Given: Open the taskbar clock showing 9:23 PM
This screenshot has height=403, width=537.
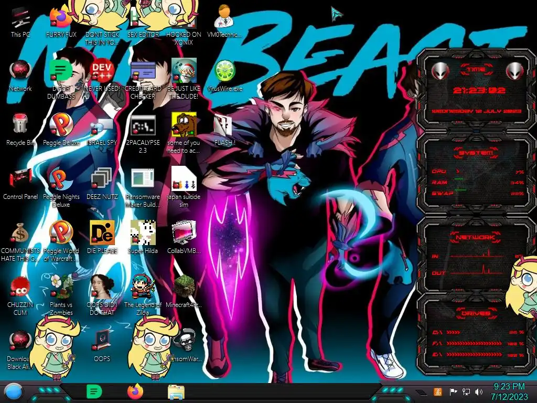Looking at the screenshot, I should click(x=509, y=391).
